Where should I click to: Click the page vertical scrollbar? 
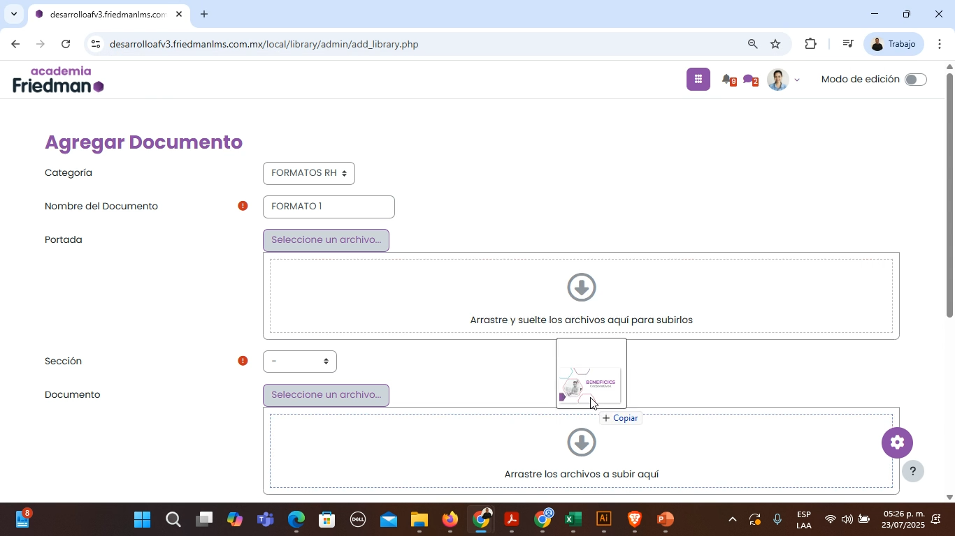[949, 195]
